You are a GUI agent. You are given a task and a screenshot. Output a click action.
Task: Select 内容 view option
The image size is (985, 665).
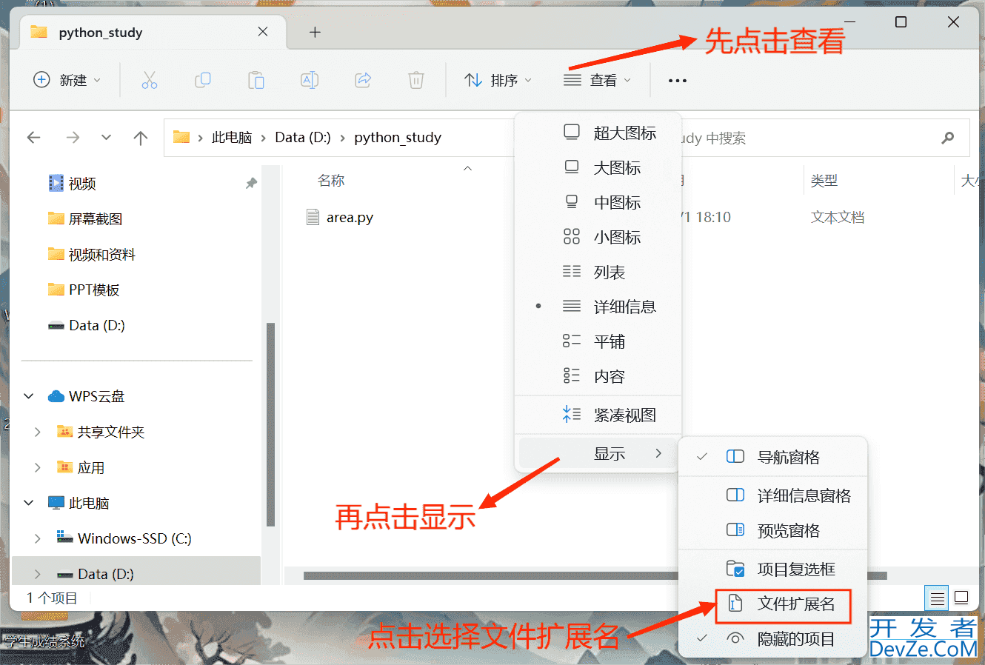(598, 376)
